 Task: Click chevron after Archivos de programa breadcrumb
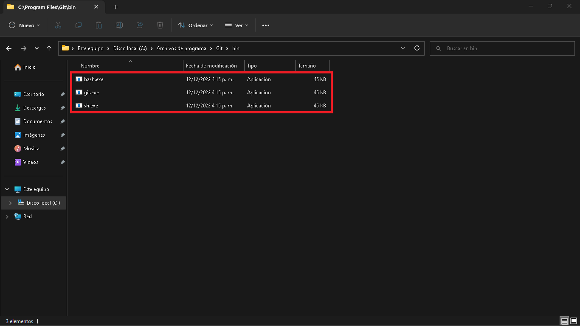(211, 48)
